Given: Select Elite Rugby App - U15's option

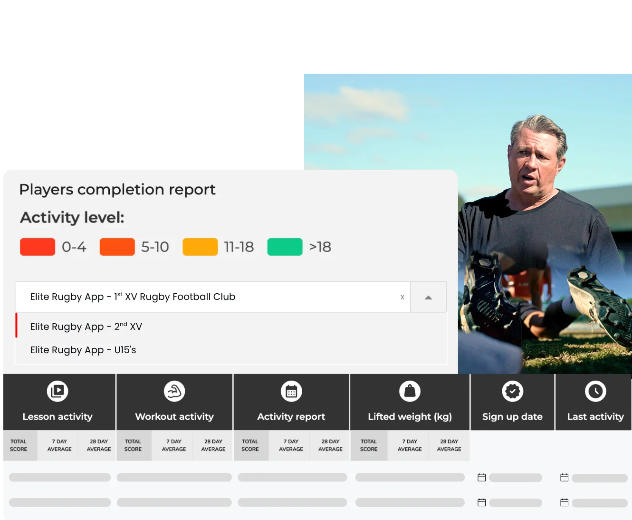Looking at the screenshot, I should pos(231,350).
